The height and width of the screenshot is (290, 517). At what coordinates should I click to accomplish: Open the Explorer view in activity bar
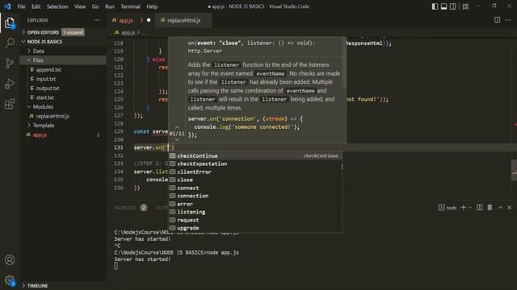coord(10,23)
